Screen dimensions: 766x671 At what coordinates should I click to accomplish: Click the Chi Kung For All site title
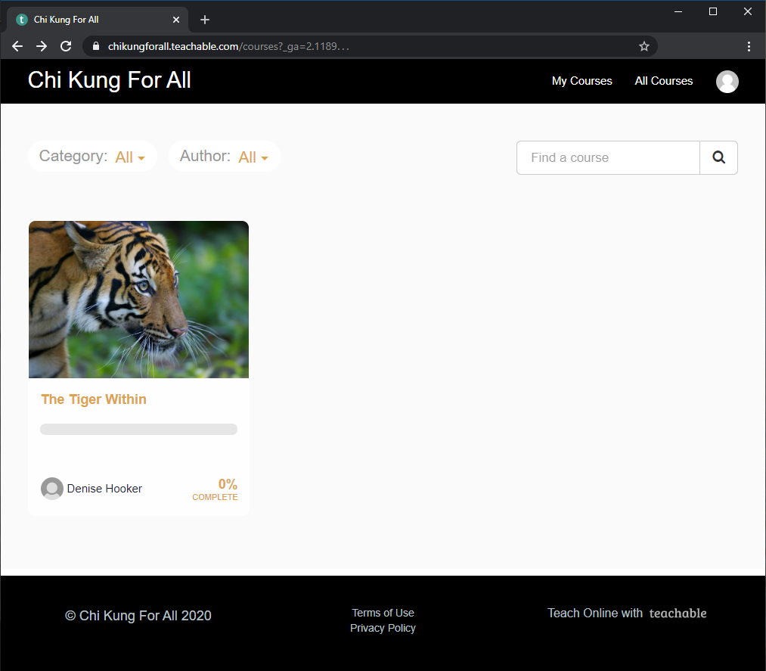click(110, 80)
